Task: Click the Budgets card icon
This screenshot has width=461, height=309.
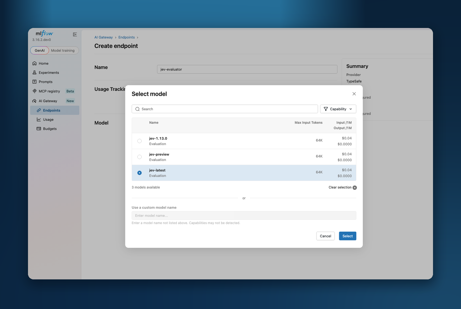Action: (39, 129)
